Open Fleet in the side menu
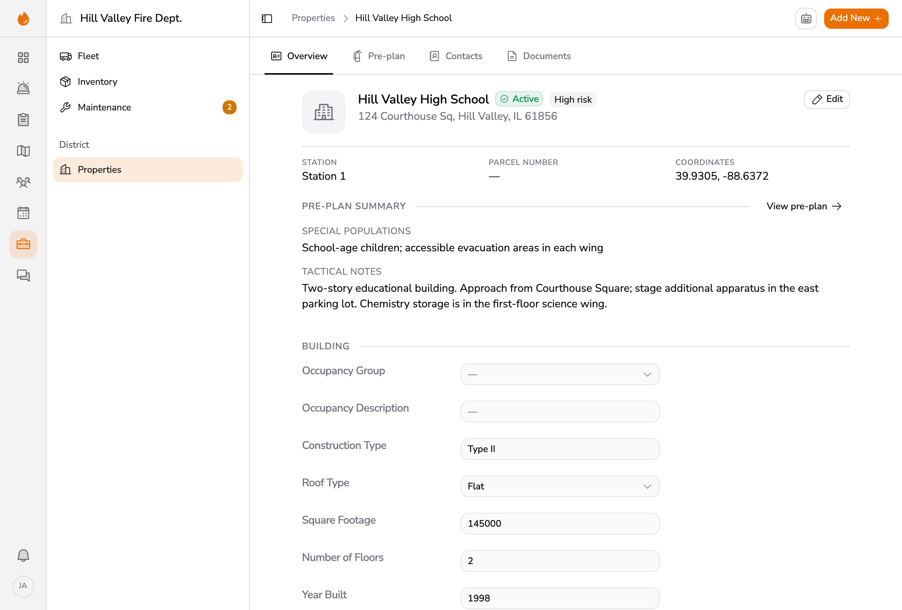 pyautogui.click(x=148, y=56)
